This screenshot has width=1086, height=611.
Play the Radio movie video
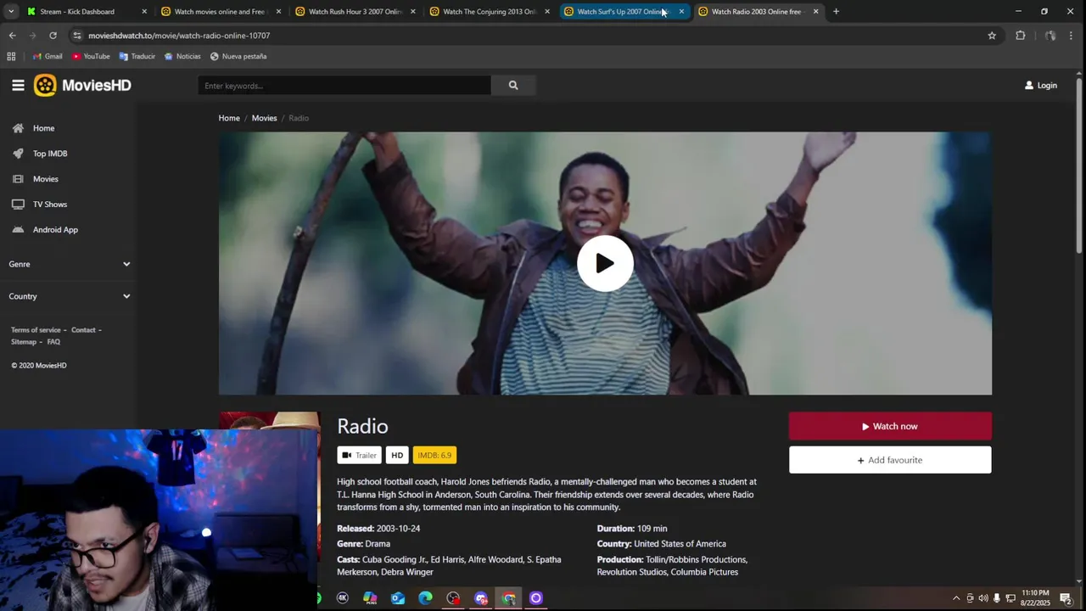(605, 263)
